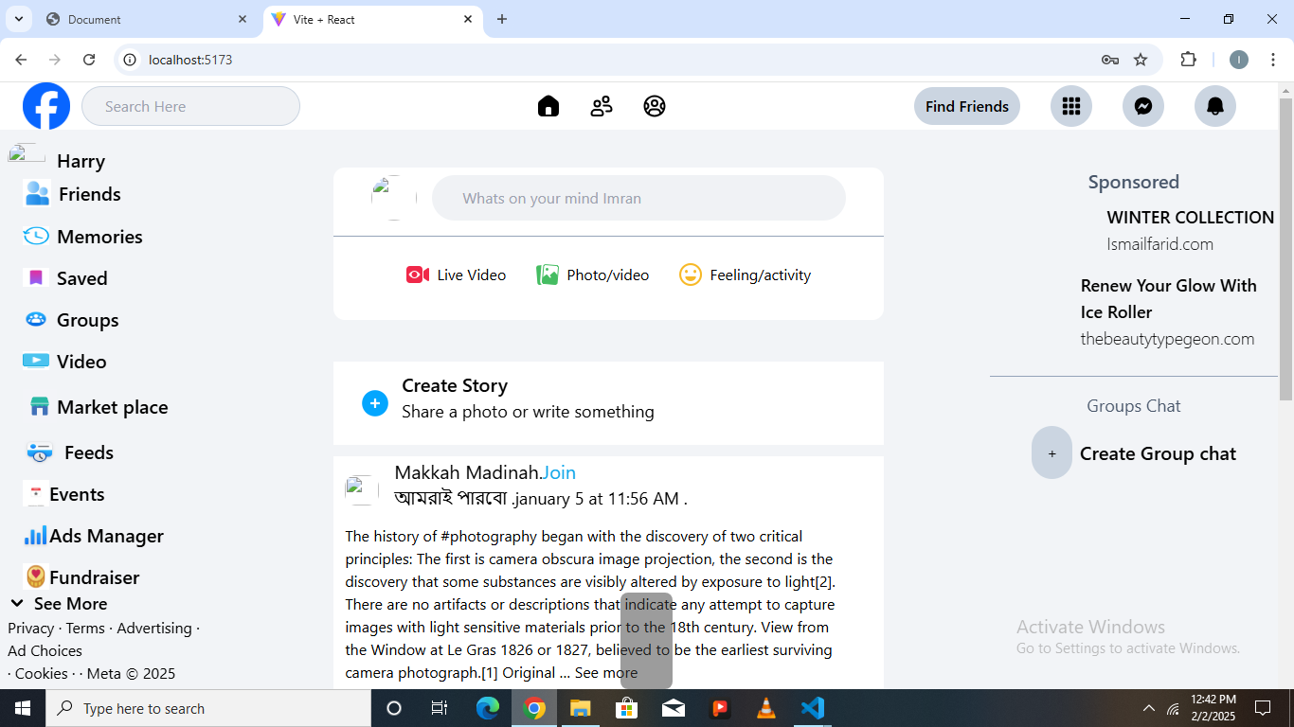Bookmark this page with the star icon
This screenshot has height=727, width=1294.
1141,60
